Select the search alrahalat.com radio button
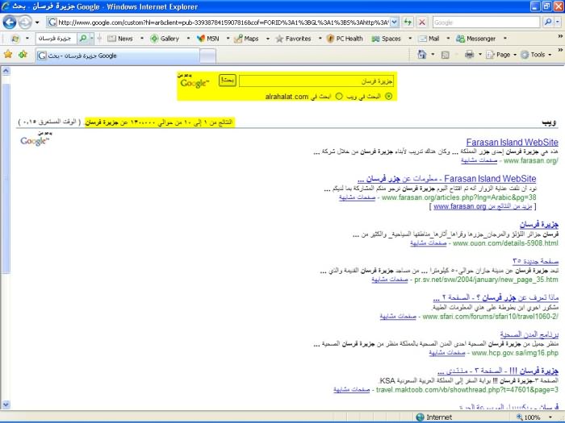 click(339, 96)
